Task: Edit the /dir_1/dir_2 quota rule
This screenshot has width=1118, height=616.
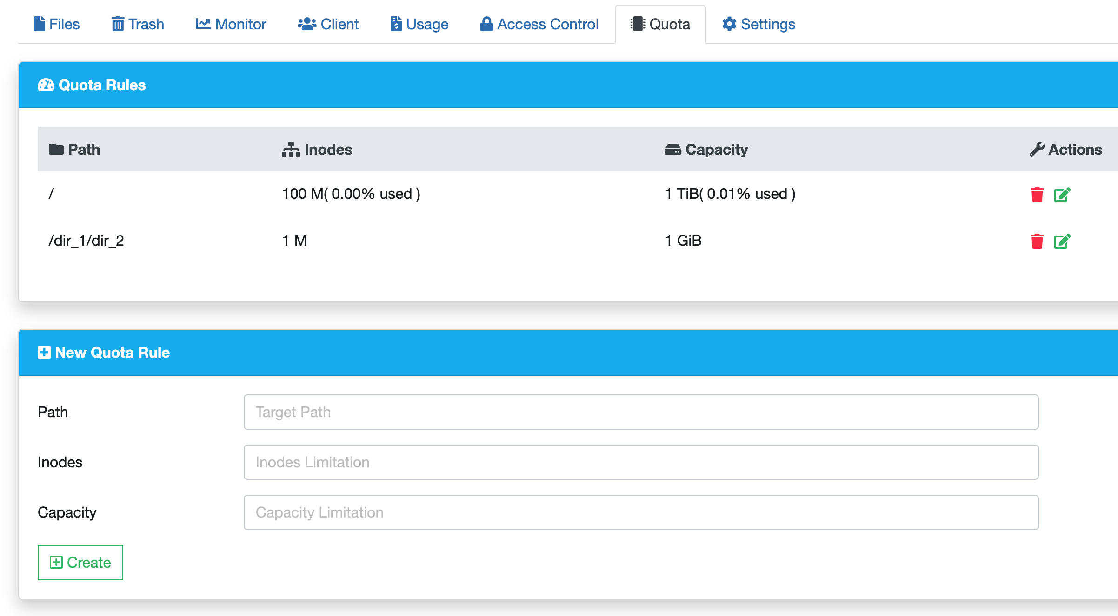Action: [x=1062, y=241]
